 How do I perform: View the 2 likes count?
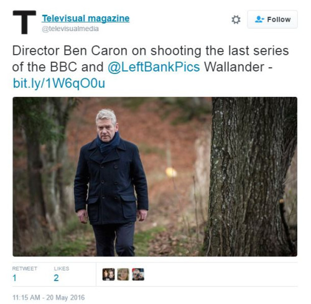click(56, 278)
